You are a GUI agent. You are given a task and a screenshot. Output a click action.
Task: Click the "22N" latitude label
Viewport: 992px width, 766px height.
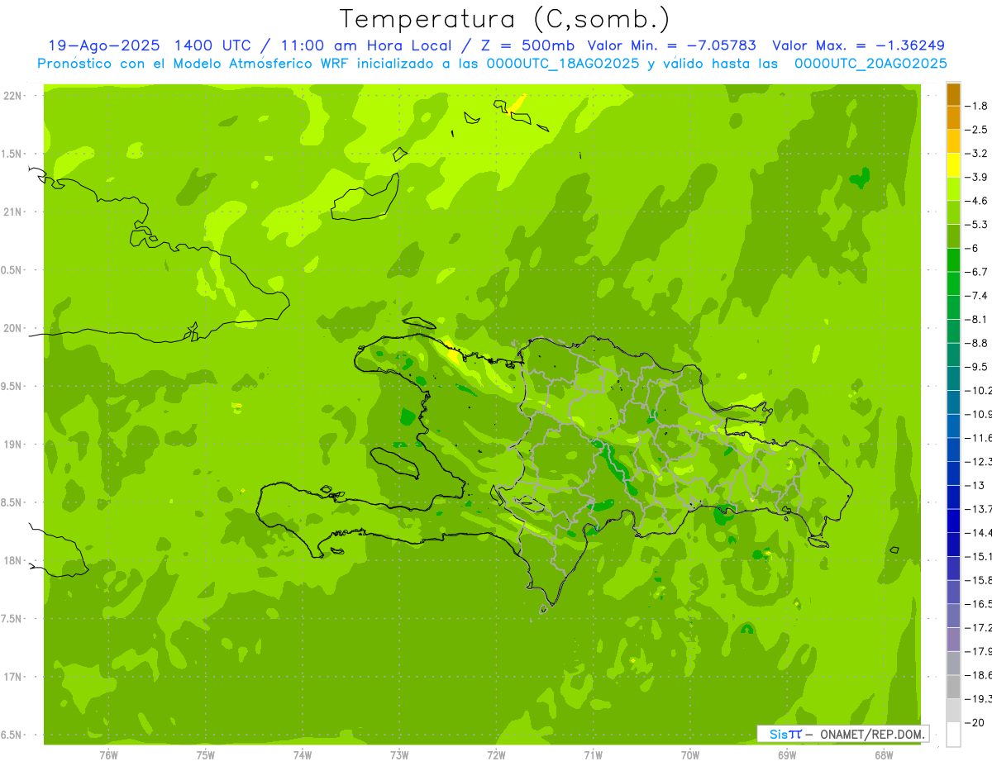click(14, 95)
